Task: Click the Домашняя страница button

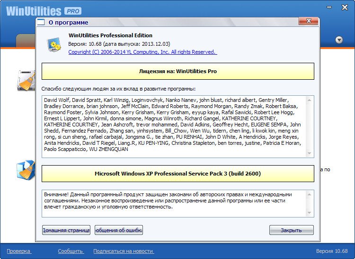Action: (x=66, y=230)
